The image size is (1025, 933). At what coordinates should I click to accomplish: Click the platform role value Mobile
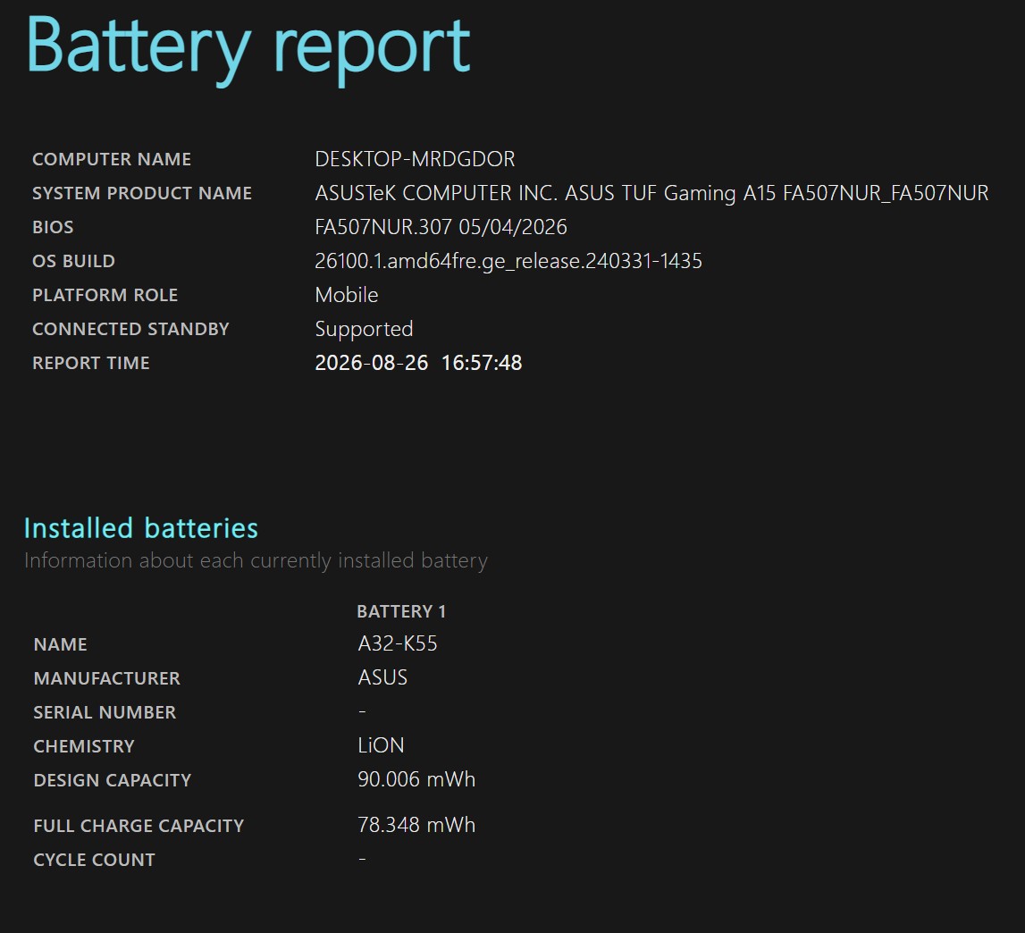347,295
